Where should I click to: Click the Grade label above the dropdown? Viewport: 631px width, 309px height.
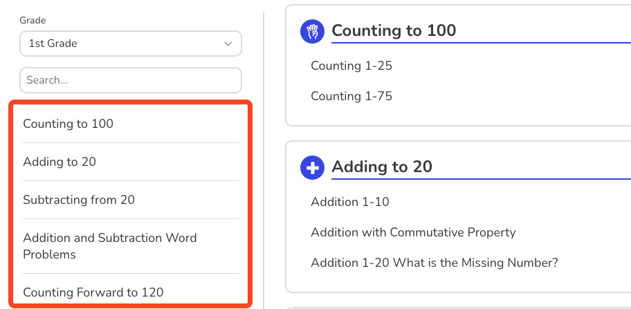(x=33, y=20)
